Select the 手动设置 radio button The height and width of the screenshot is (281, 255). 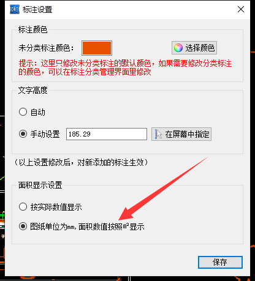tap(23, 134)
